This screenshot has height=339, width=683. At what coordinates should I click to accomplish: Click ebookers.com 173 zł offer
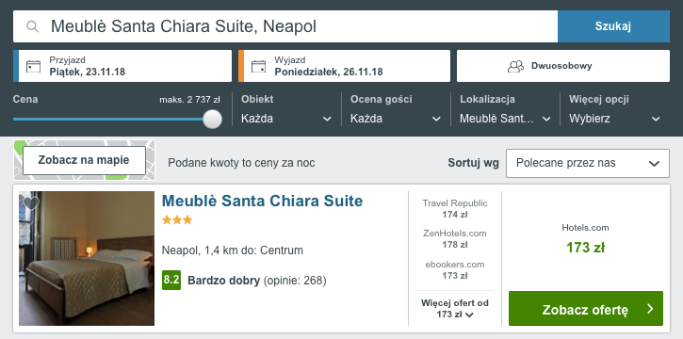coord(455,270)
